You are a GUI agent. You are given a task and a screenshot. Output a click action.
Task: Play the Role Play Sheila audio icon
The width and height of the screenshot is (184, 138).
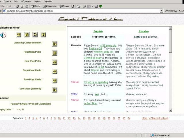coord(55,80)
